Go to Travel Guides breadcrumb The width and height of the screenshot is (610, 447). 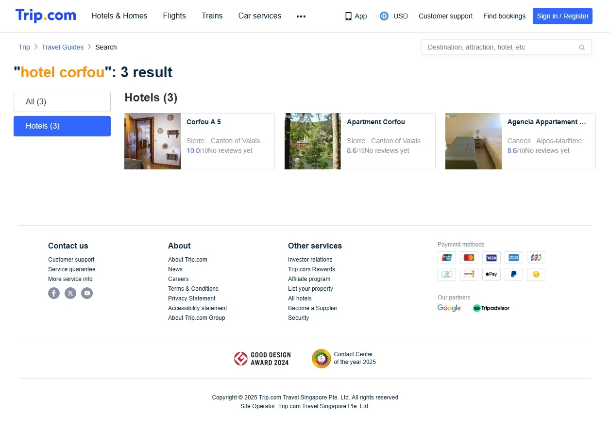63,47
